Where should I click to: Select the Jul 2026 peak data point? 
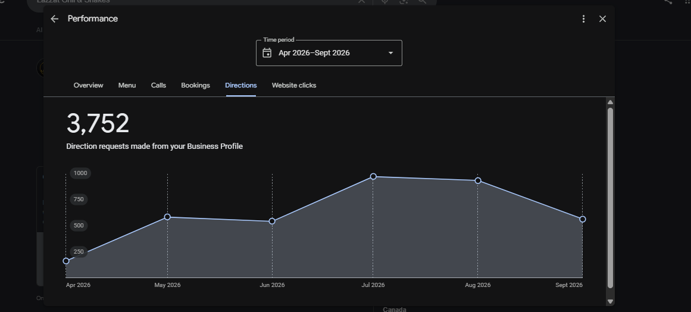click(373, 176)
